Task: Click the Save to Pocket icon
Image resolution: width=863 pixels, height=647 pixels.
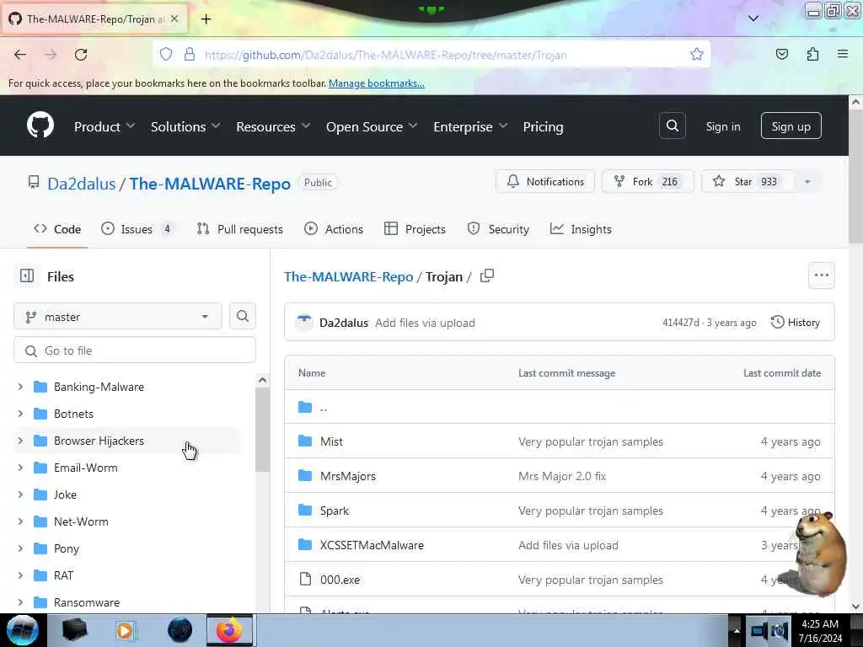Action: [781, 54]
